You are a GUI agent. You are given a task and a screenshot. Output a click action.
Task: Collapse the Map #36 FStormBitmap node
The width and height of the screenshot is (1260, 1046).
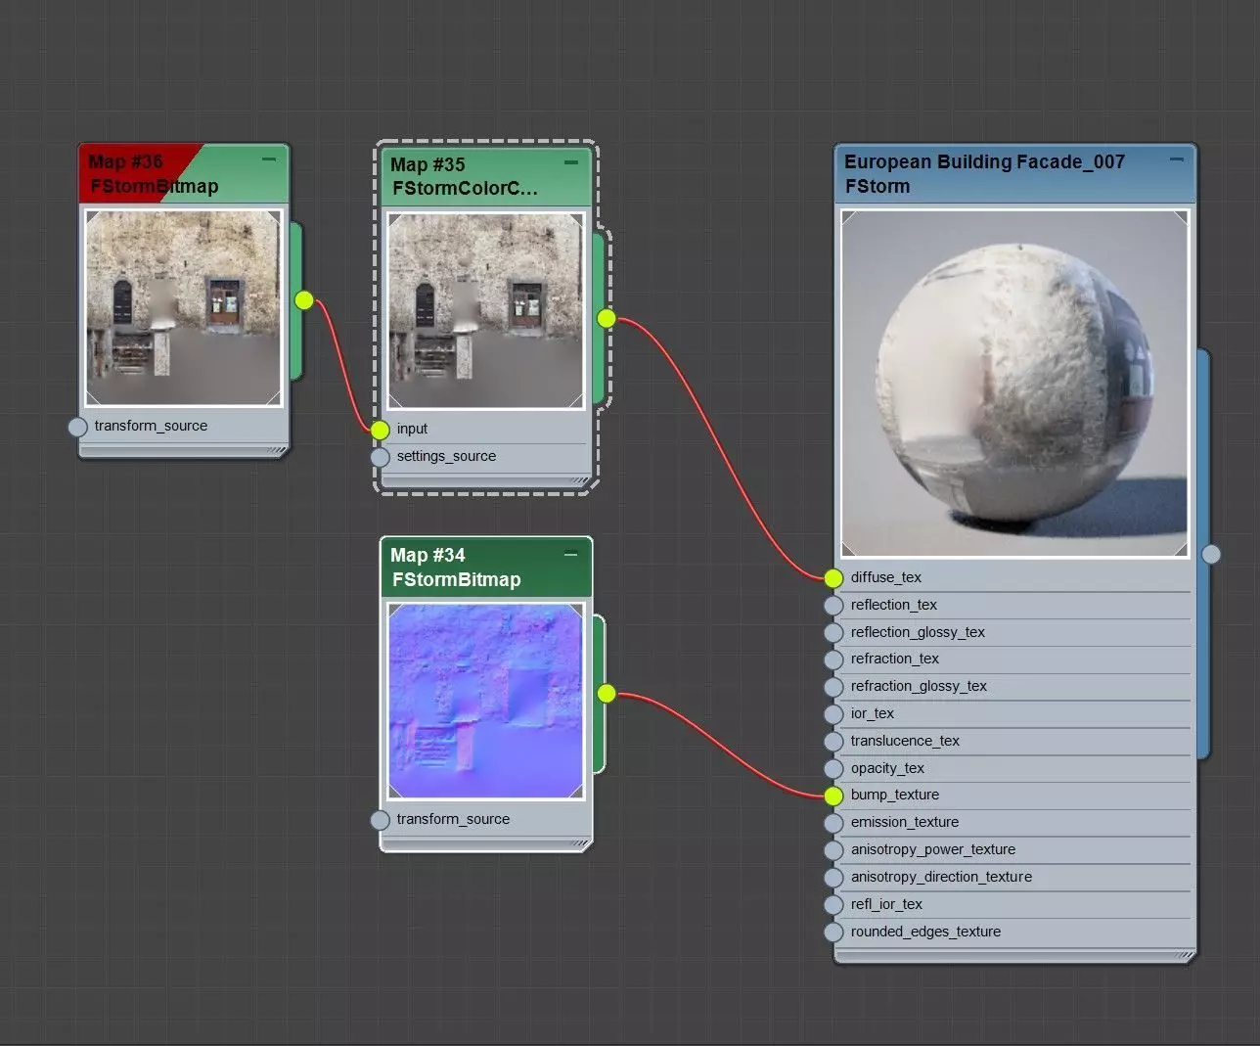(269, 159)
